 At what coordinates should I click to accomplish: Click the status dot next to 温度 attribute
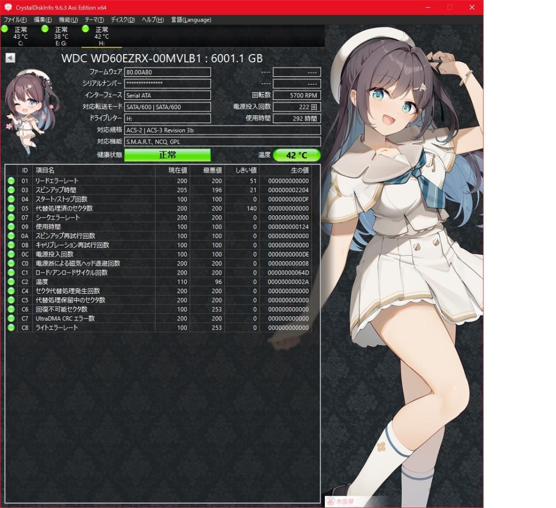11,282
